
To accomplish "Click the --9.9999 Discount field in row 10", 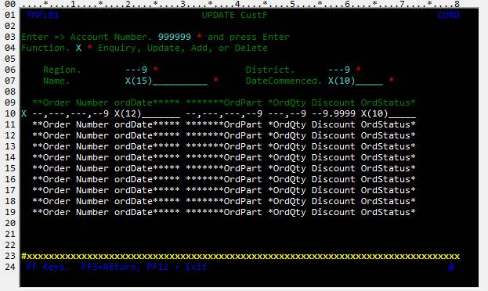I will tap(333, 113).
